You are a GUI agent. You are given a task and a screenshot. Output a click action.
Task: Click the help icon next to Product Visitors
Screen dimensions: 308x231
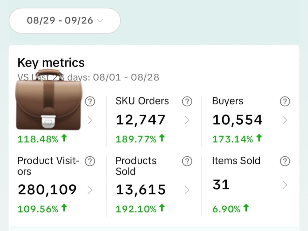90,161
